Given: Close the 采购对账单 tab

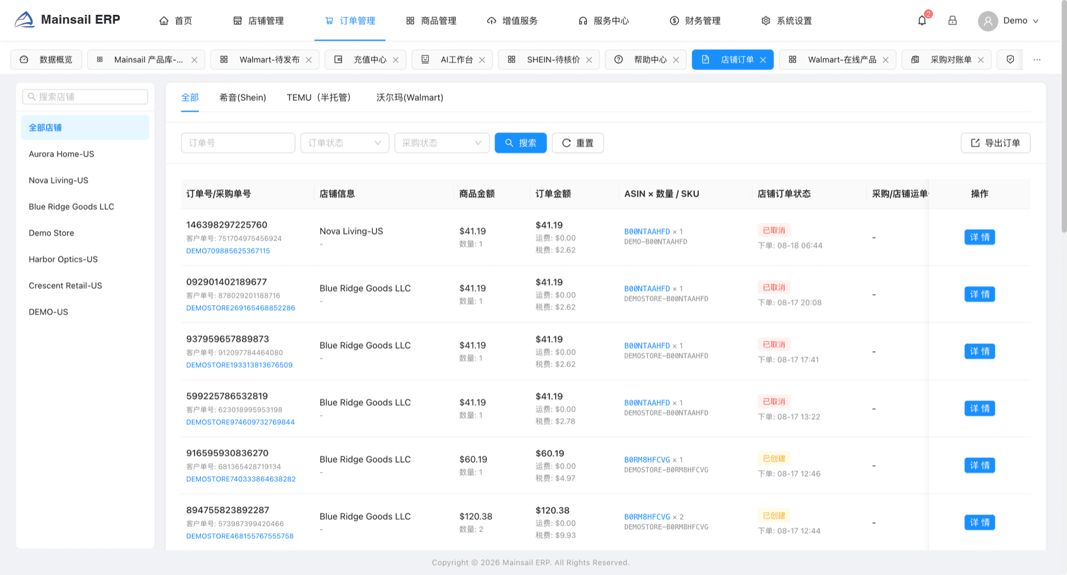Looking at the screenshot, I should [x=980, y=60].
